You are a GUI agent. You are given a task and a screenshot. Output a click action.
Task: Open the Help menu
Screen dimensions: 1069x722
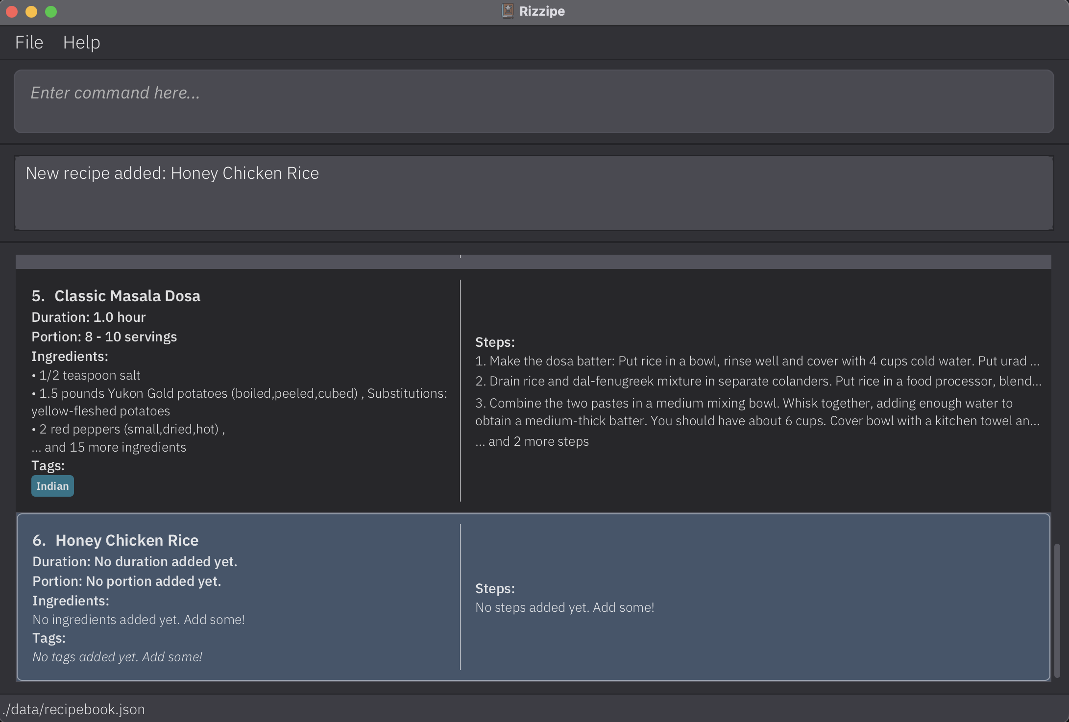81,42
